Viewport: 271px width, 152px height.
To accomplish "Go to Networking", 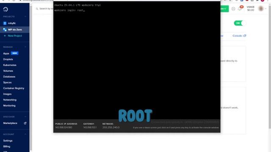I will [10, 100].
